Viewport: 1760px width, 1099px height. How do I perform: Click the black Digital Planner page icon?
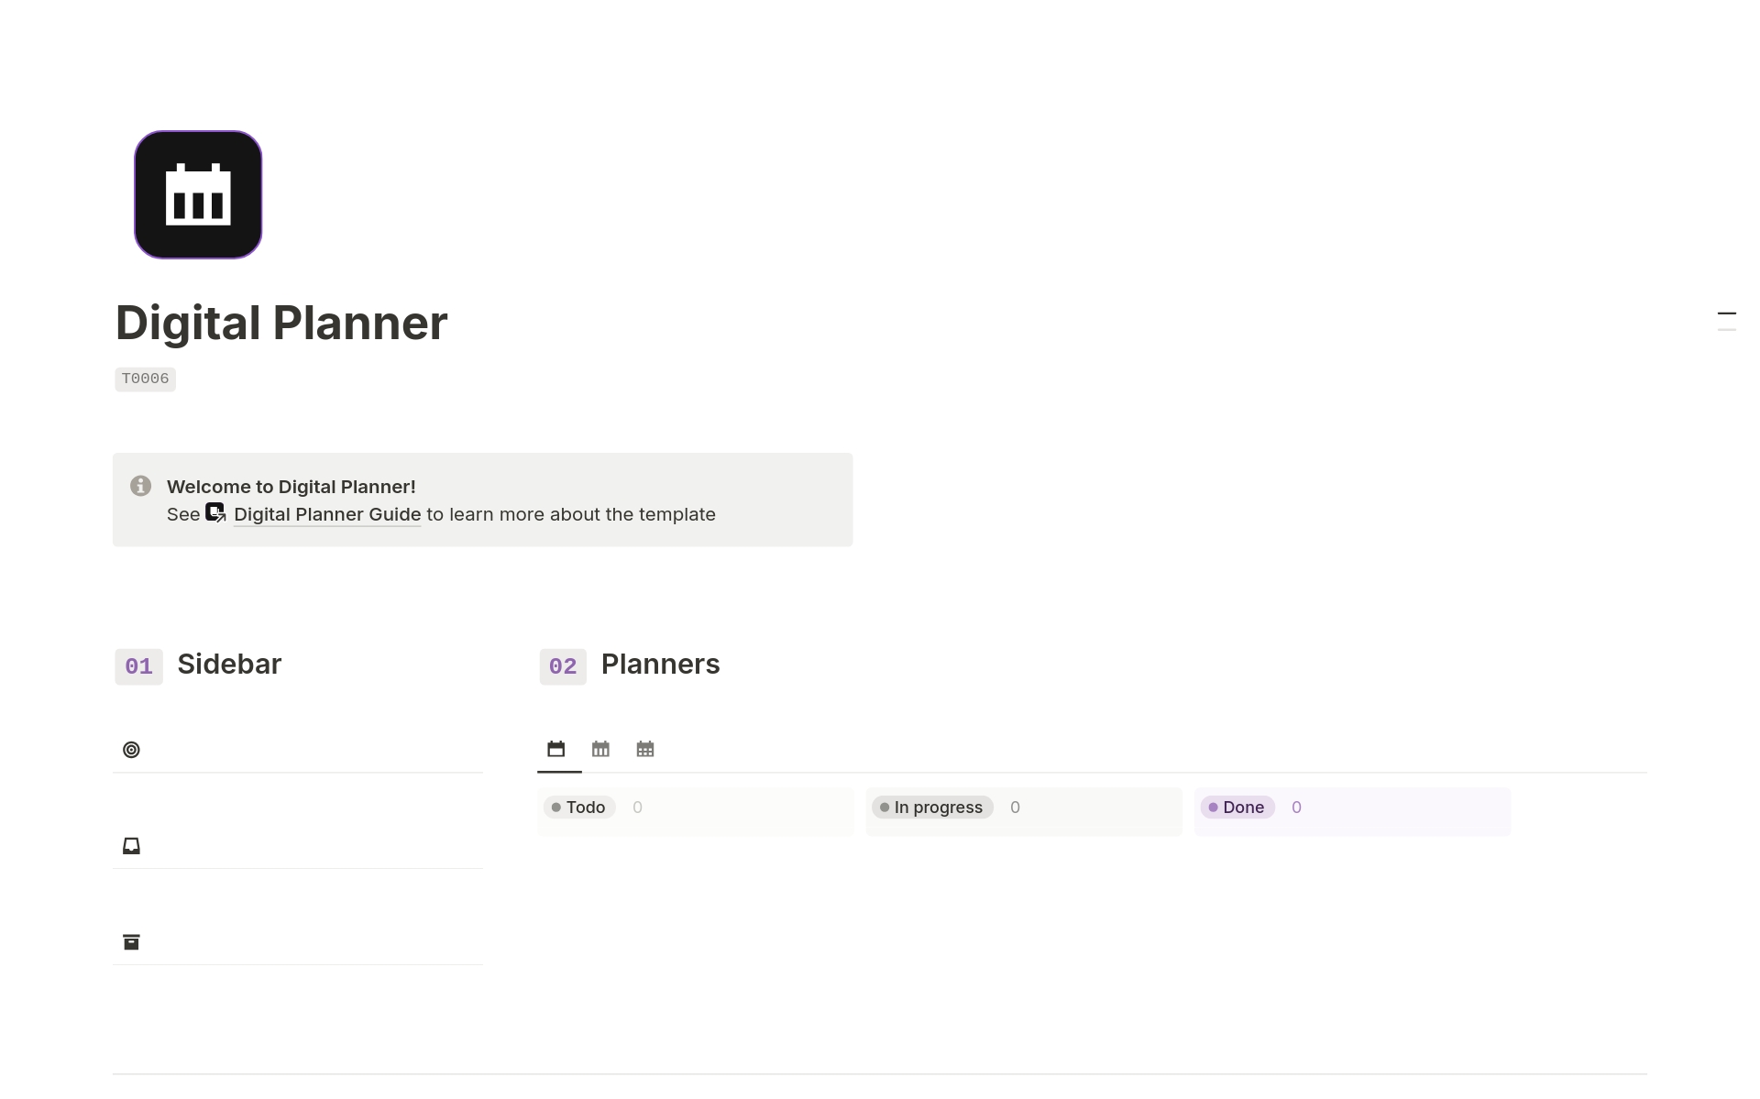(197, 194)
